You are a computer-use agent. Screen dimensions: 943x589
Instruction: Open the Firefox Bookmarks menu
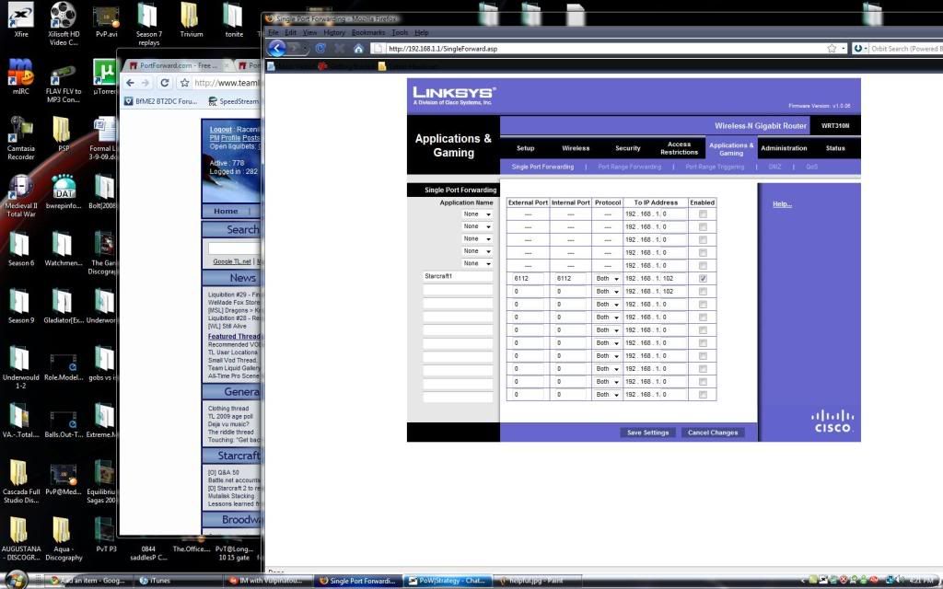click(x=368, y=32)
